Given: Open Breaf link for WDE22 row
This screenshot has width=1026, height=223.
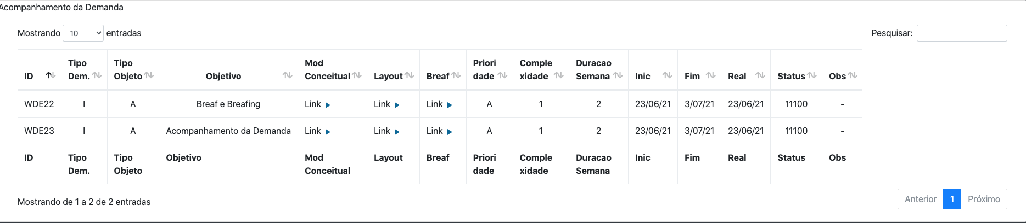Looking at the screenshot, I should tap(439, 104).
